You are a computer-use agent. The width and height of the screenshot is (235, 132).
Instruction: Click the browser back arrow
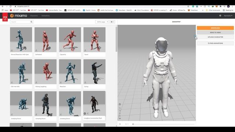tap(3, 7)
